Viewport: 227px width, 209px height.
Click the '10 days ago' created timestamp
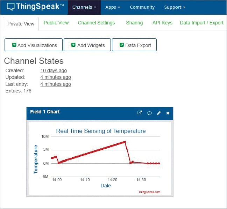coord(54,70)
